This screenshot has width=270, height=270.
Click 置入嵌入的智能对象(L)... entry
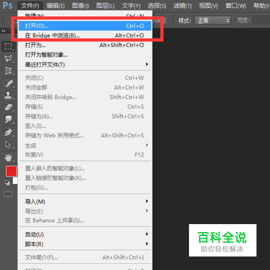click(x=85, y=168)
